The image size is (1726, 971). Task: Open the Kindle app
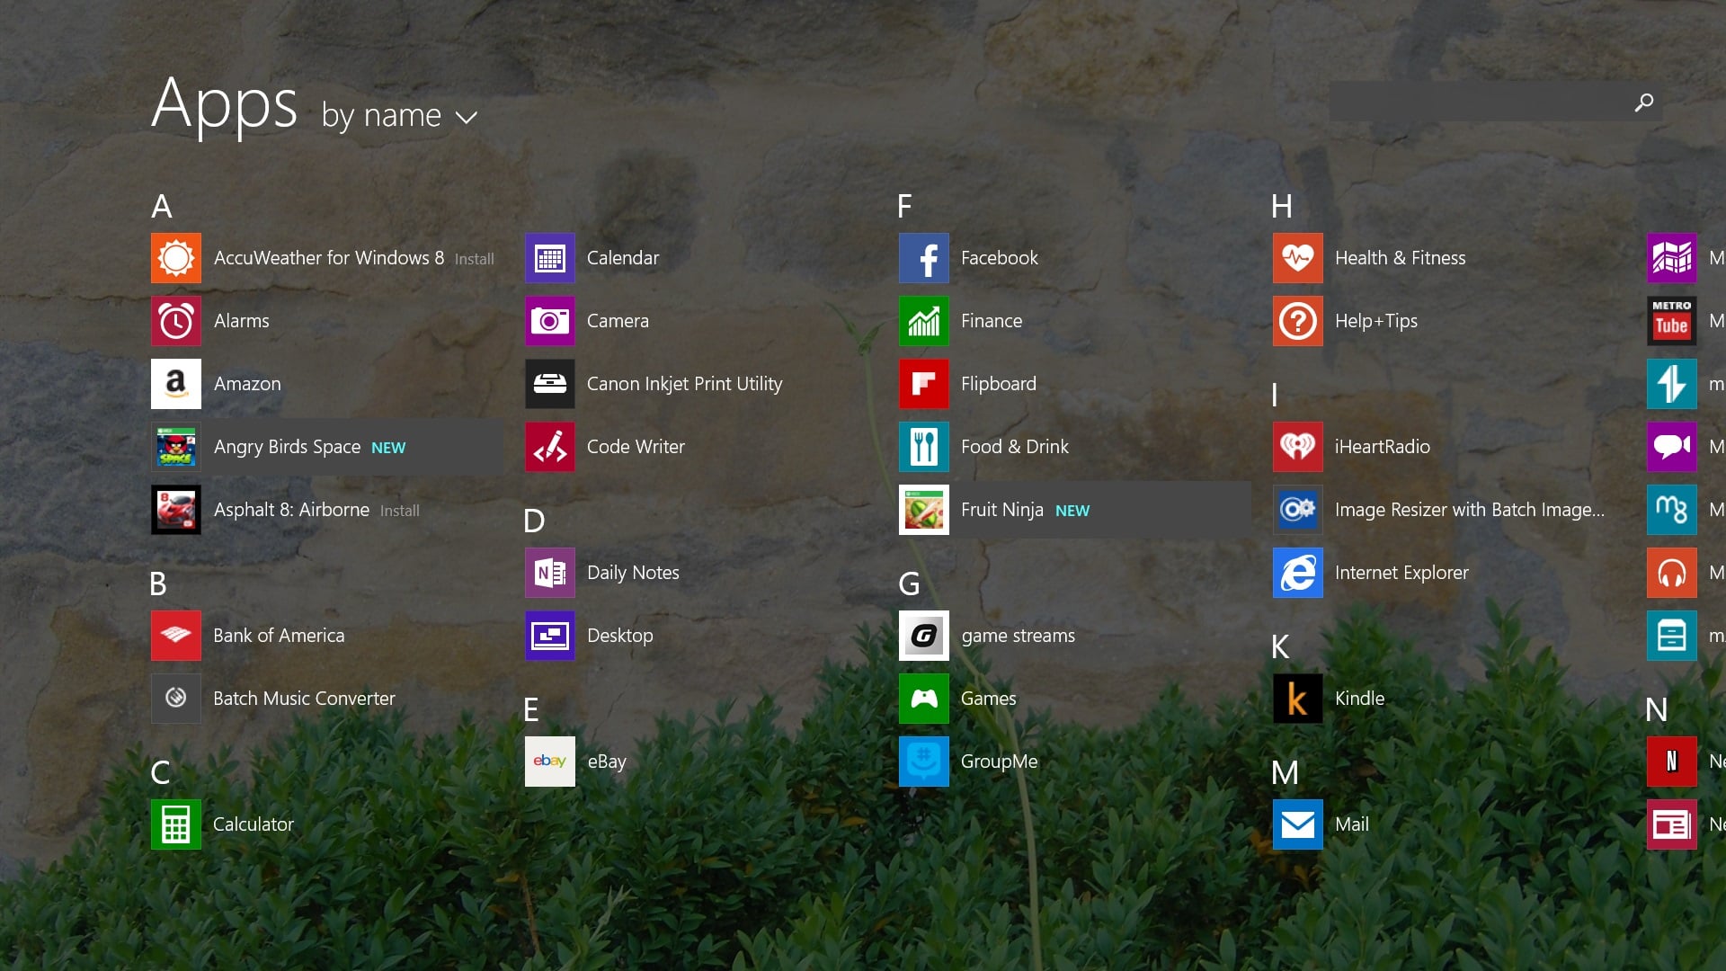(x=1359, y=698)
